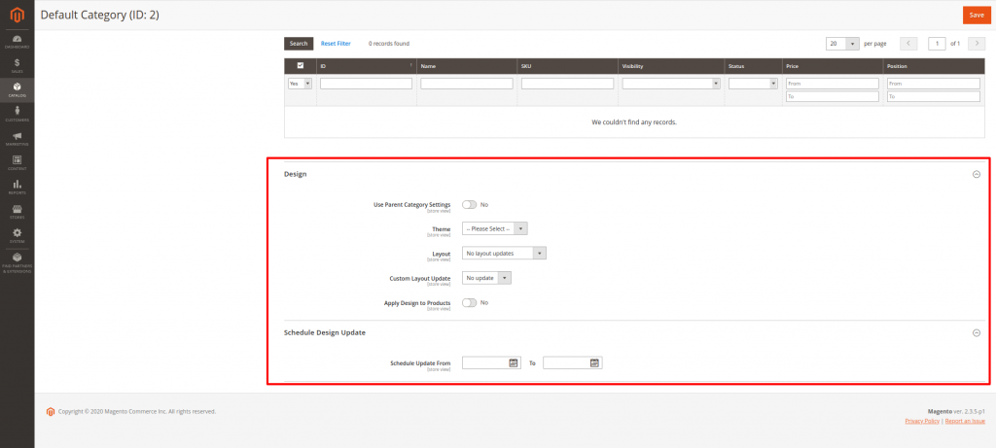Tick the select-all checkbox in grid header
Viewport: 996px width, 448px height.
(300, 66)
